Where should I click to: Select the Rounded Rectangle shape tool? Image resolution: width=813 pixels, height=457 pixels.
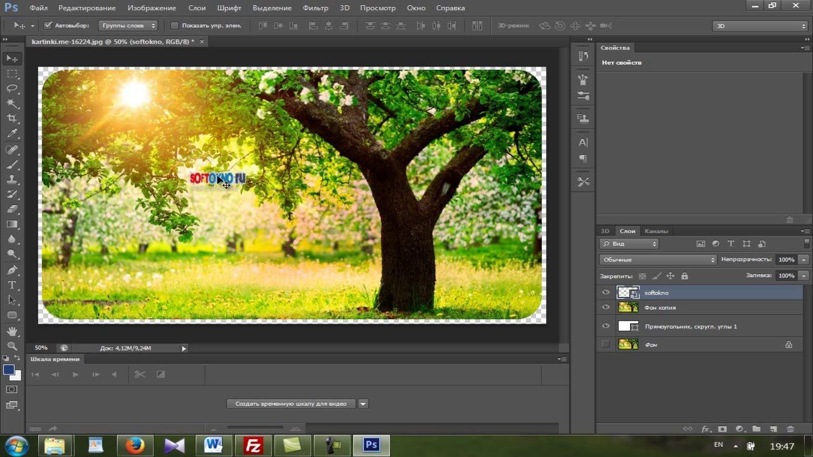click(12, 315)
